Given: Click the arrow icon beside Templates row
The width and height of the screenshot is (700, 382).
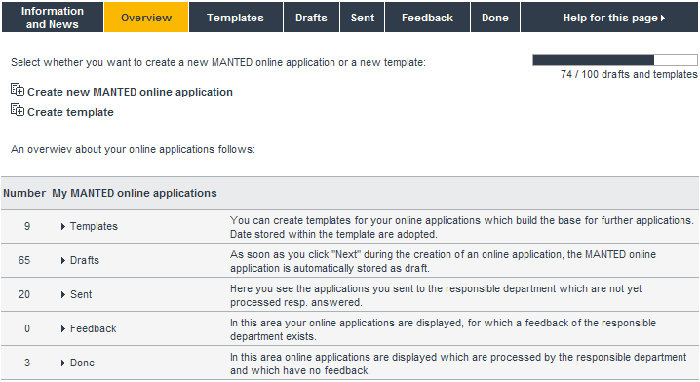Looking at the screenshot, I should [63, 227].
